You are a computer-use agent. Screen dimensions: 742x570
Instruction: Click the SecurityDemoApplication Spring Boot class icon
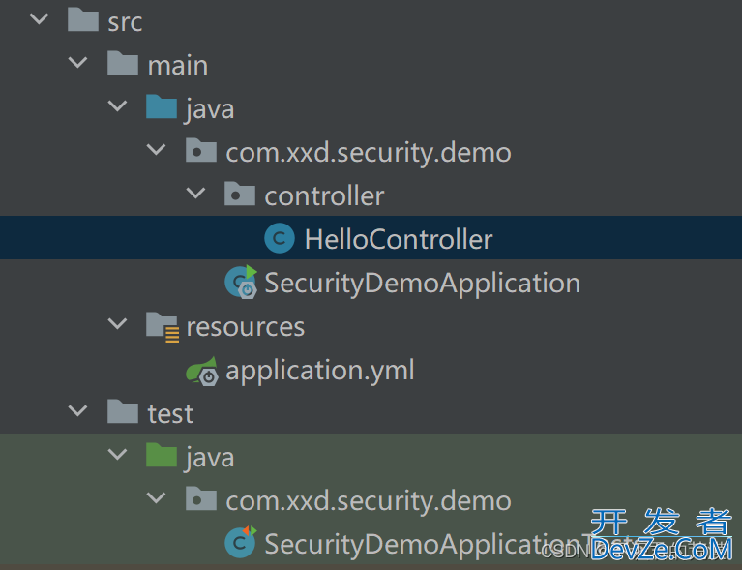241,283
